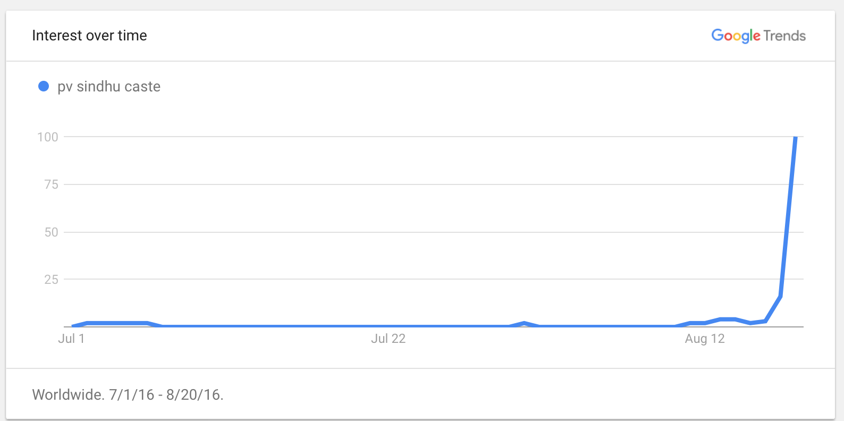Click the 'Jul 1' x-axis label
The width and height of the screenshot is (844, 421).
pyautogui.click(x=71, y=339)
